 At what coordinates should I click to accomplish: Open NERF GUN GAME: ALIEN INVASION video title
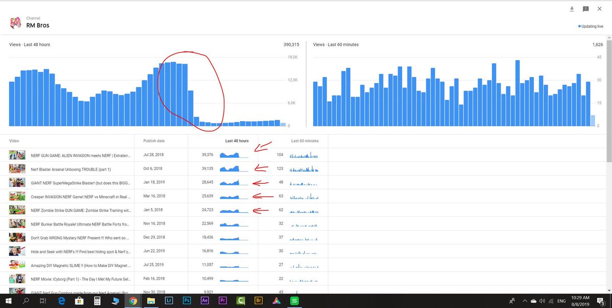81,155
